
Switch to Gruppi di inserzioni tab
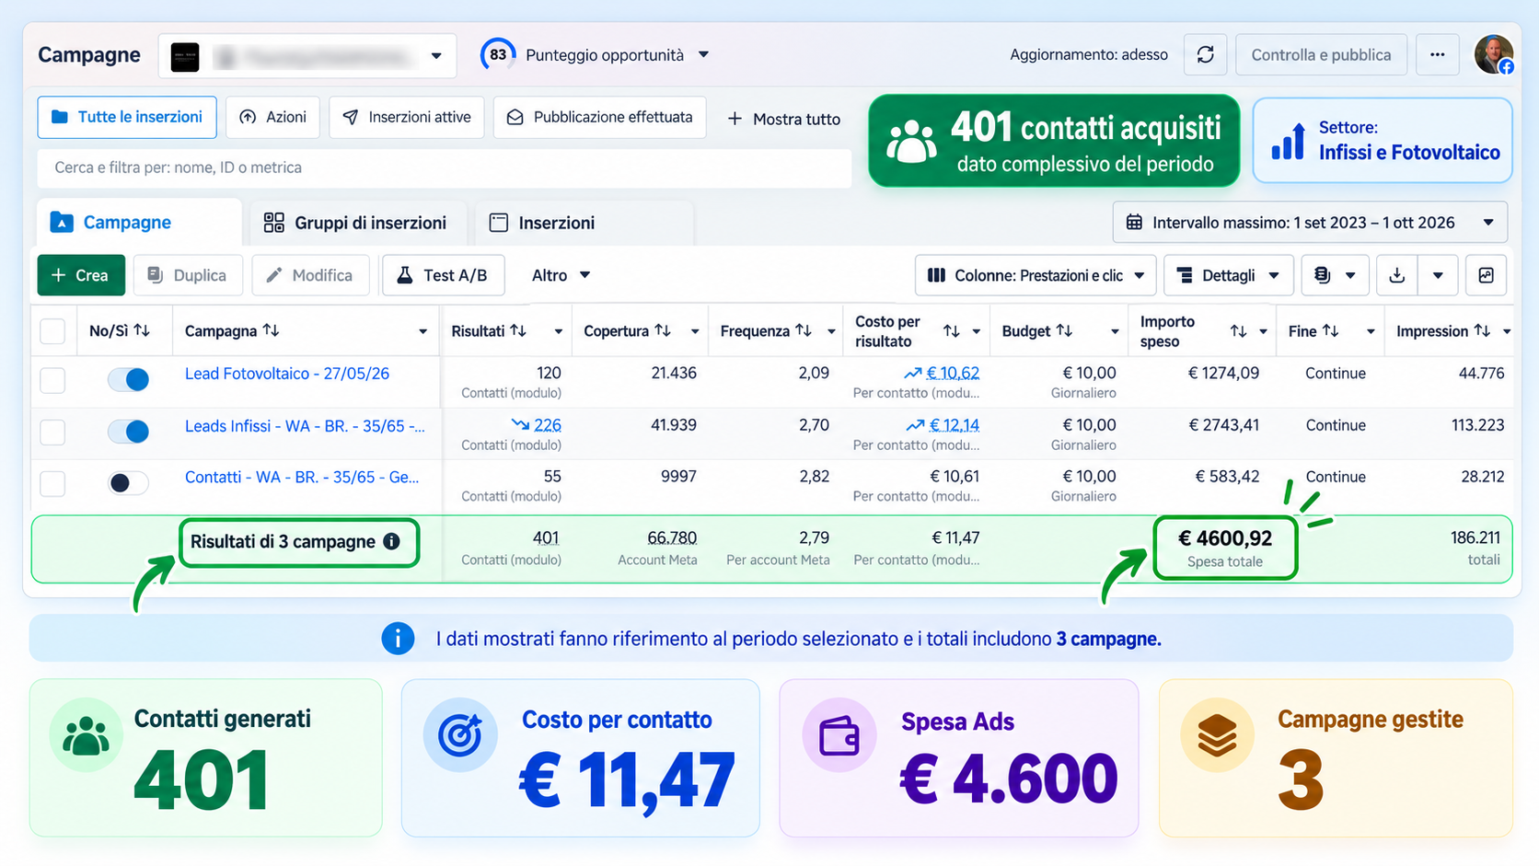point(355,223)
